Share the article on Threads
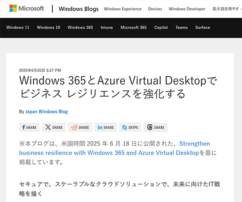The image size is (242, 202). tap(155, 127)
